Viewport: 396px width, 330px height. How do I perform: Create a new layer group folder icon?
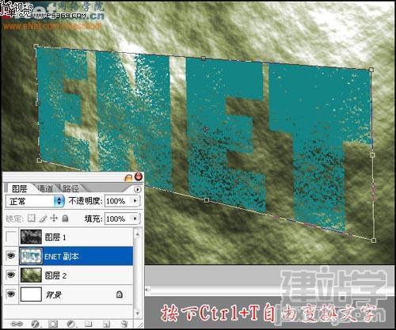pos(88,324)
